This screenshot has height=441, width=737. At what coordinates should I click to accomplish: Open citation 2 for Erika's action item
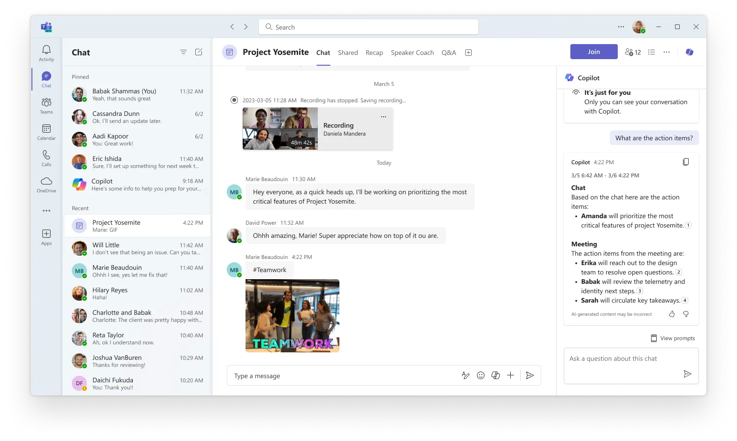tap(679, 272)
